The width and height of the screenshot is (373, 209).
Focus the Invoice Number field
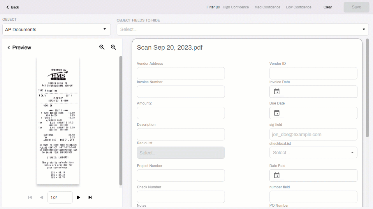click(181, 92)
